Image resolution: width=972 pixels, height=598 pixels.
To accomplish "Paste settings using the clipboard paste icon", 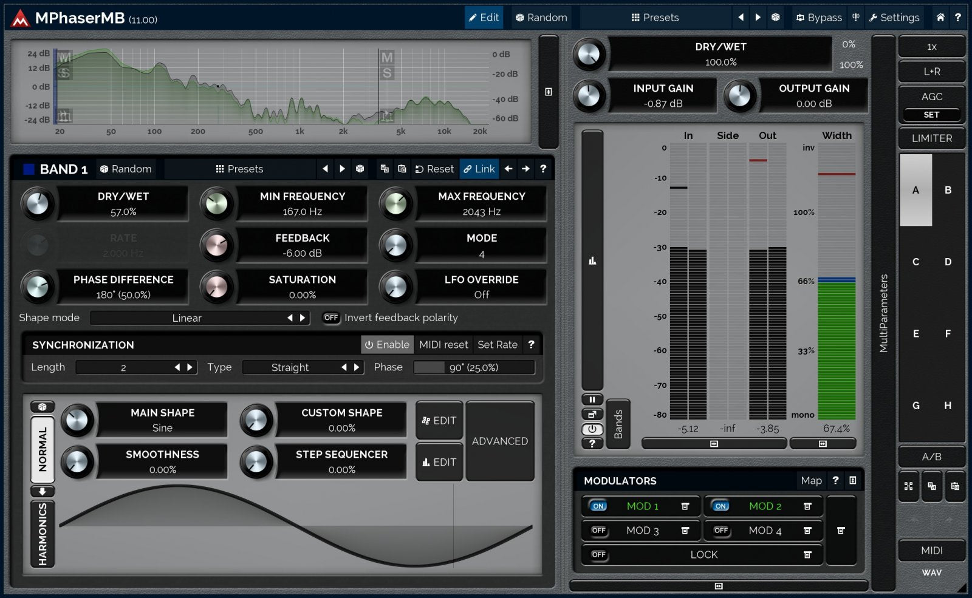I will (402, 169).
